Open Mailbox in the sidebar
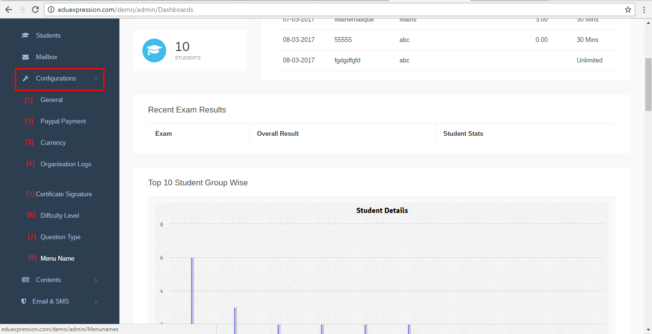Screen dimensions: 652x334 coord(46,57)
